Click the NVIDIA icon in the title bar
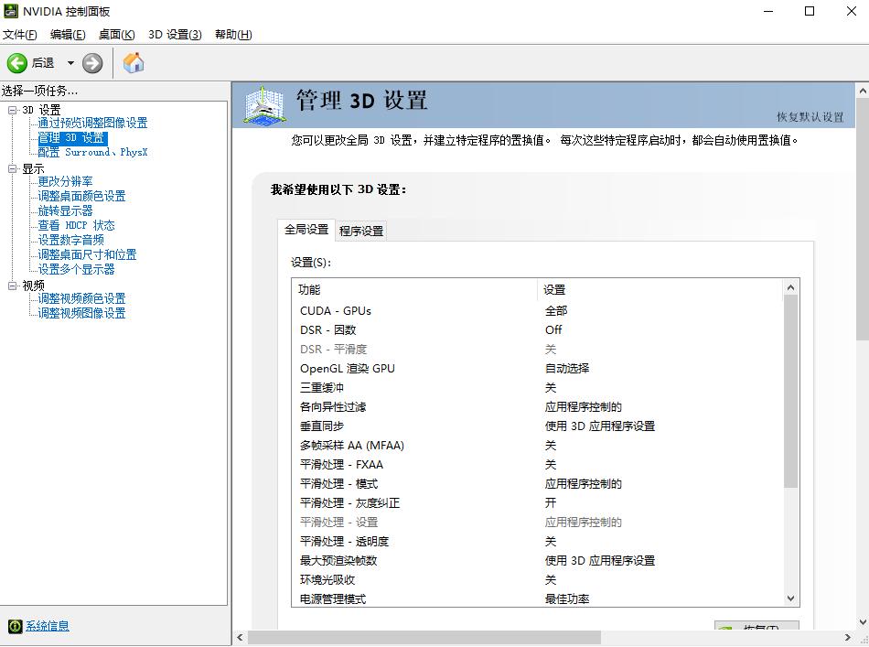Screen dimensions: 869x647 [x=12, y=11]
